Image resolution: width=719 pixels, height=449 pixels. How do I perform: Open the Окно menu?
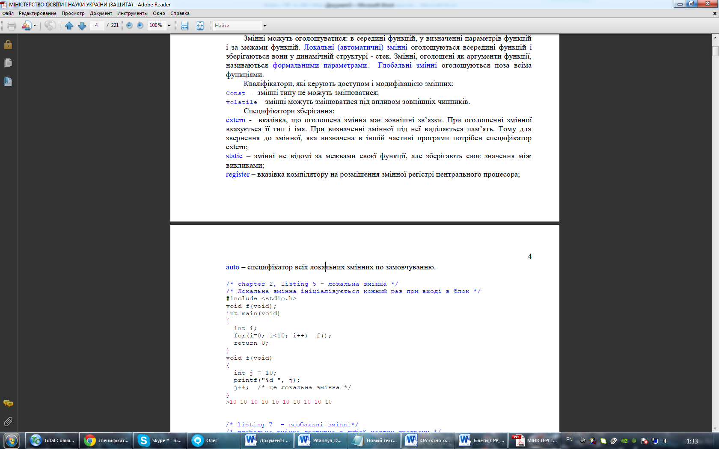click(159, 13)
